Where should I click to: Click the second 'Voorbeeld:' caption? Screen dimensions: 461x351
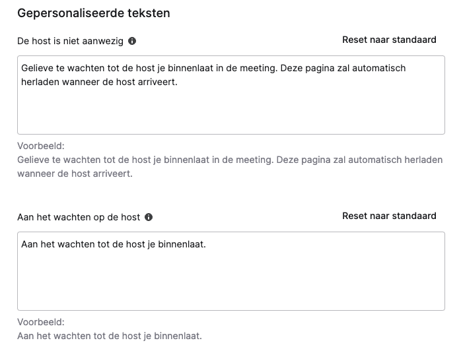(41, 322)
